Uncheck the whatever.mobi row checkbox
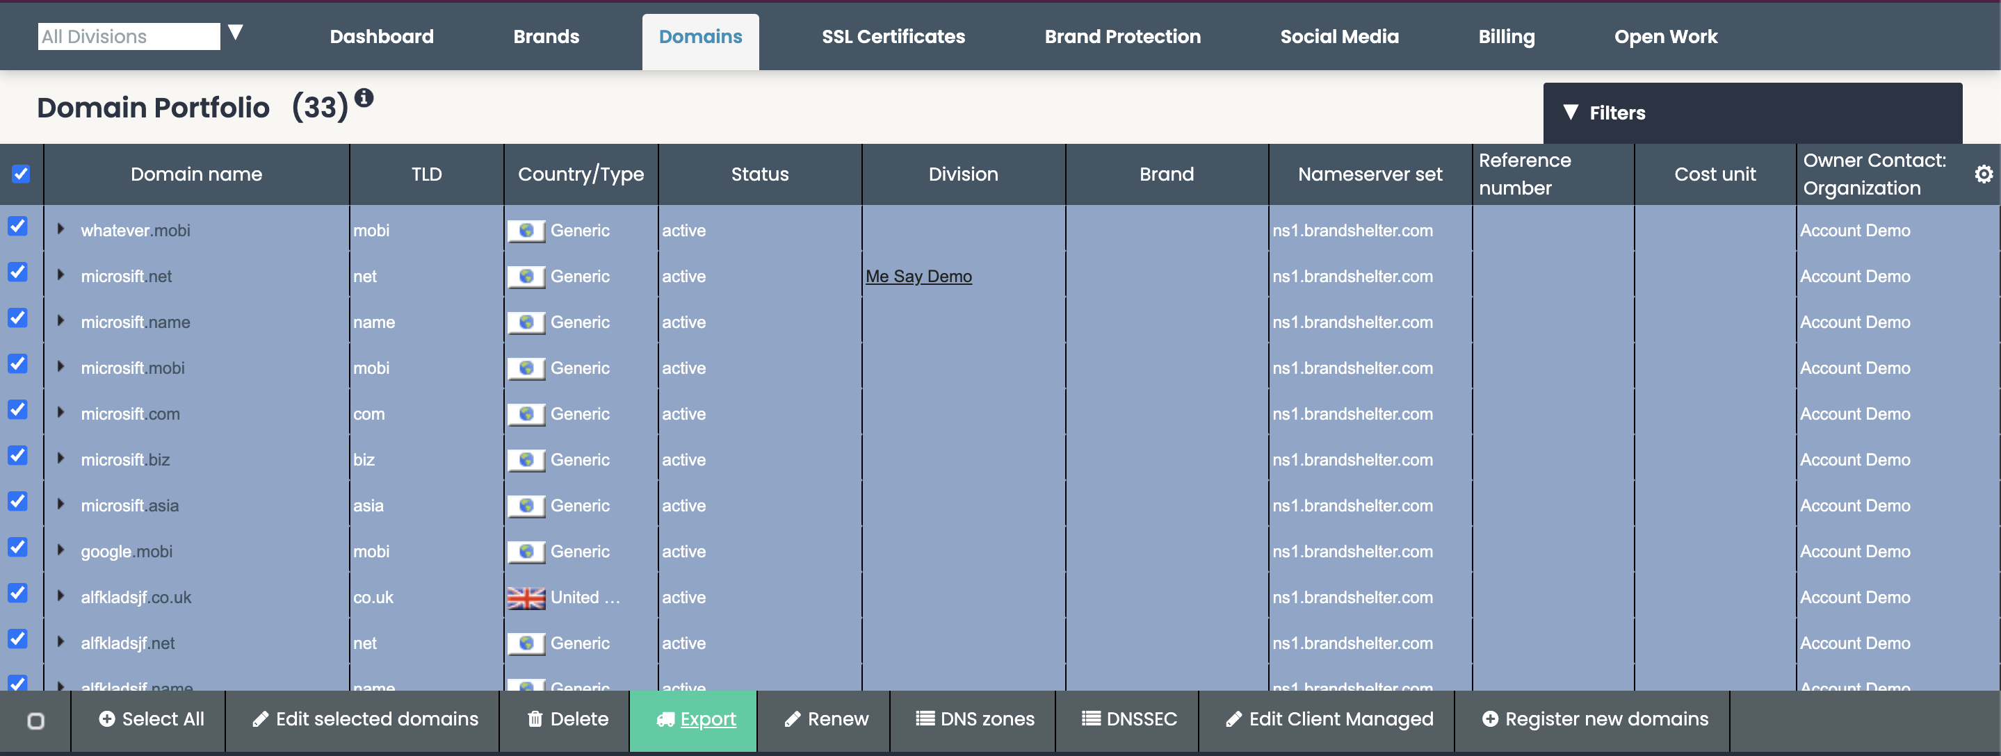This screenshot has width=2001, height=756. [18, 227]
